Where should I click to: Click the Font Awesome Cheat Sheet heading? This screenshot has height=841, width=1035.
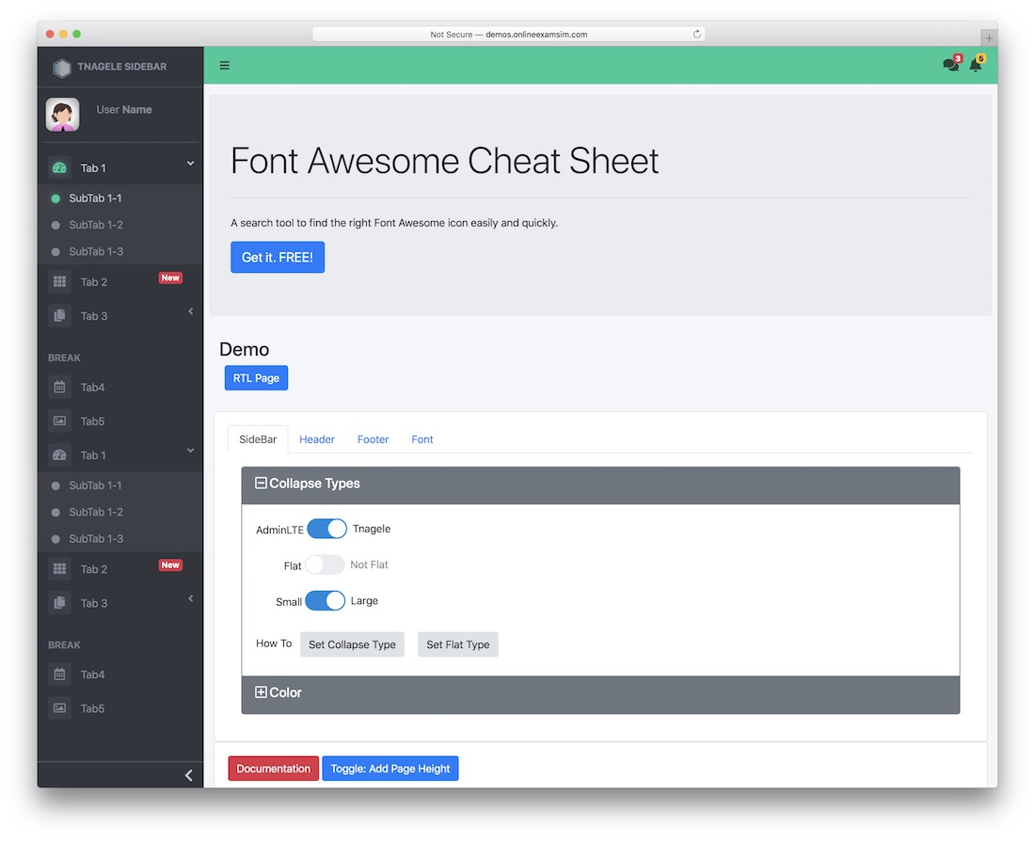pos(444,161)
